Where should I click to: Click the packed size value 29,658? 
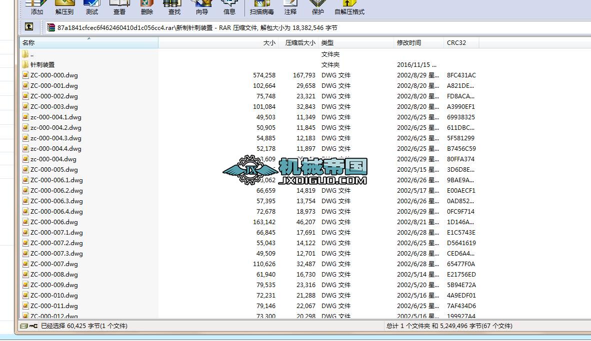[305, 86]
